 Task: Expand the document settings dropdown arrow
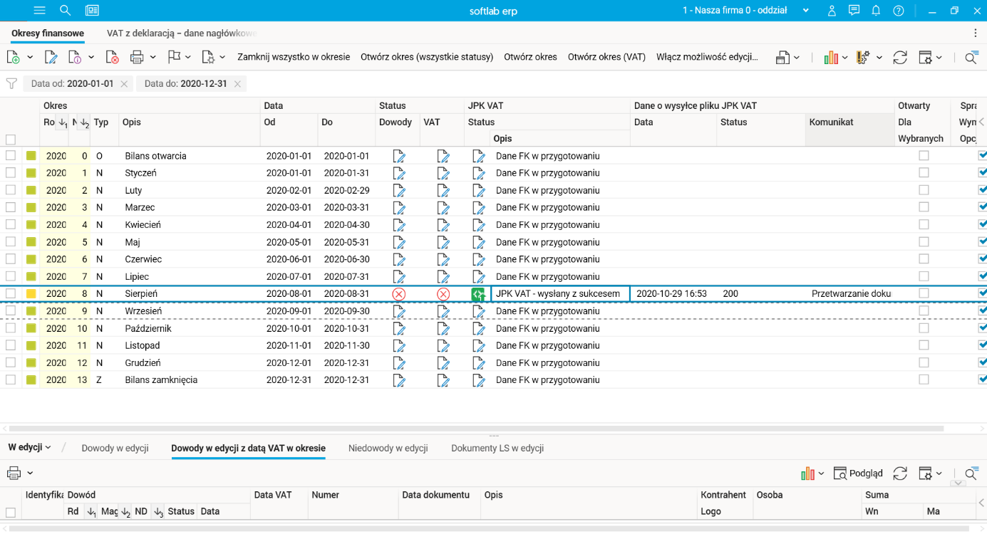222,57
